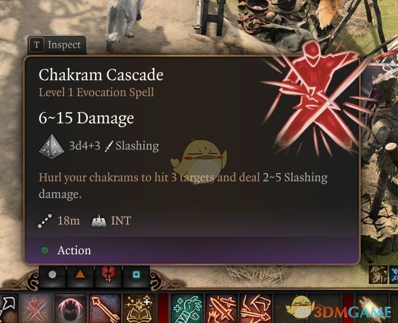Select the glowing scroll item icon

pyautogui.click(x=371, y=309)
